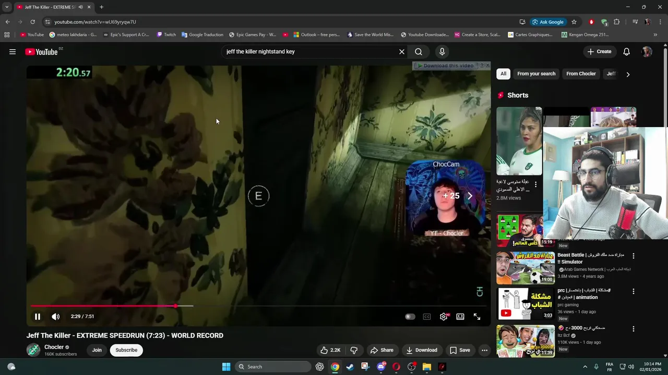668x375 pixels.
Task: Switch to theater mode
Action: click(460, 317)
